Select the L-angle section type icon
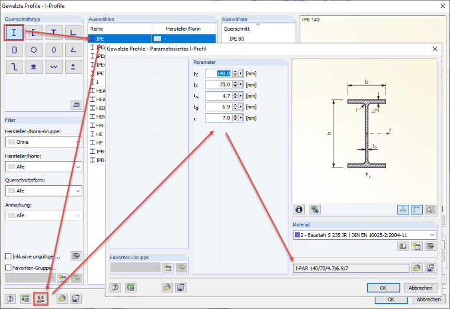This screenshot has width=450, height=309. point(73,33)
